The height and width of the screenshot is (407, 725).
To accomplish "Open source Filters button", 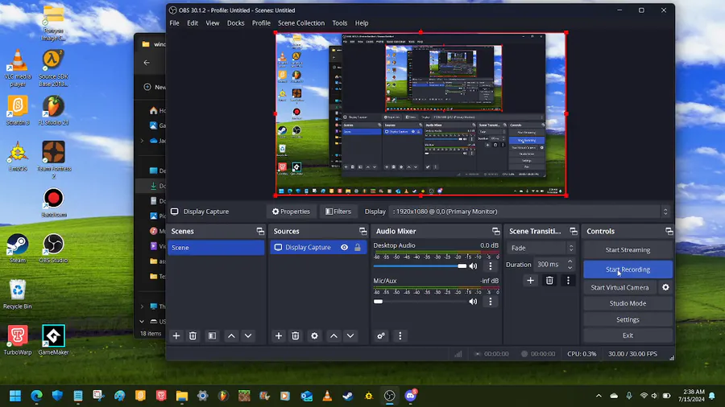I will point(338,212).
